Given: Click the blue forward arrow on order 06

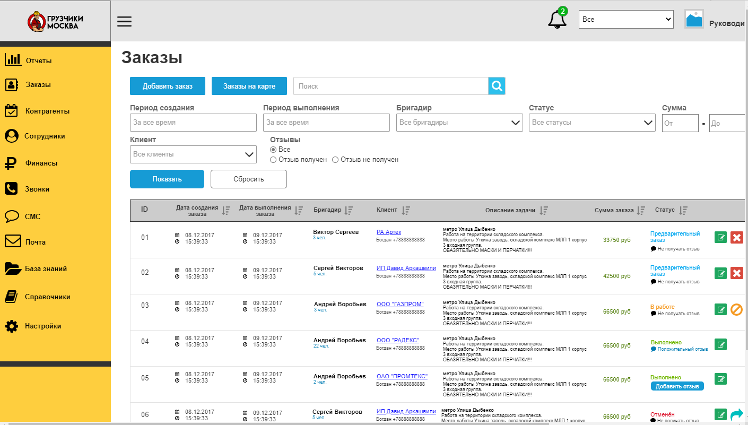Looking at the screenshot, I should pyautogui.click(x=736, y=414).
